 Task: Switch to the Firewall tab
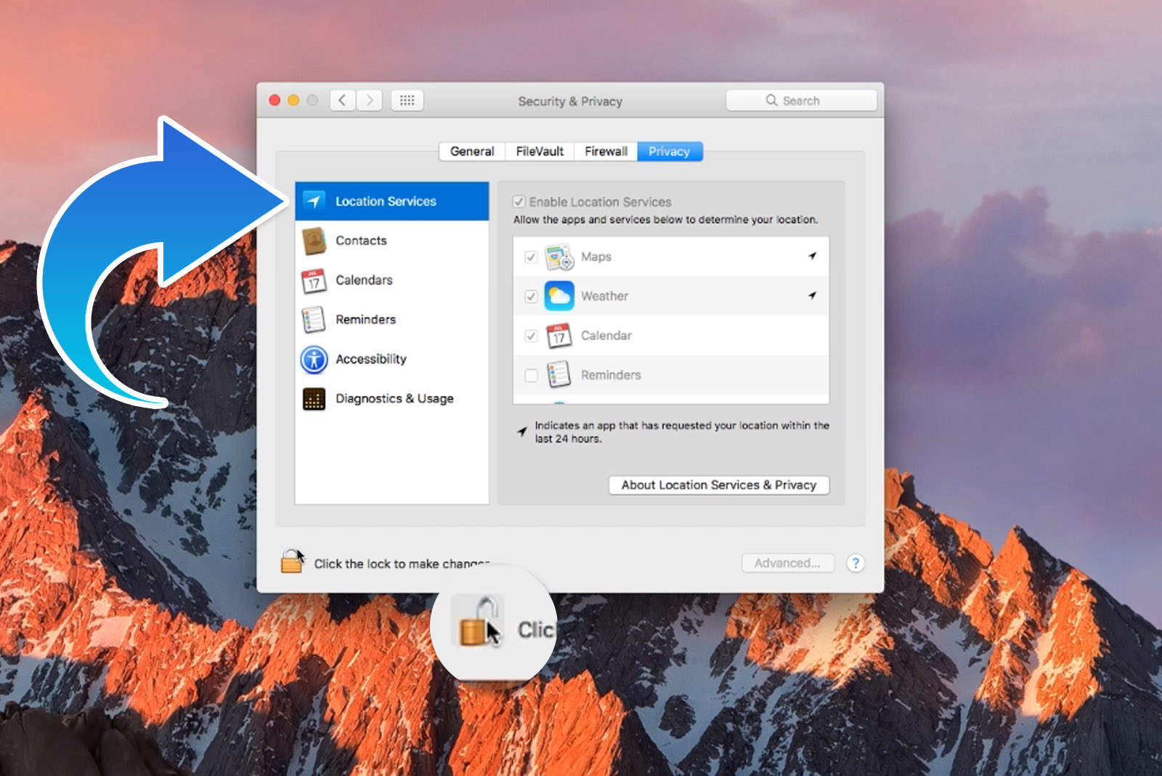click(606, 151)
